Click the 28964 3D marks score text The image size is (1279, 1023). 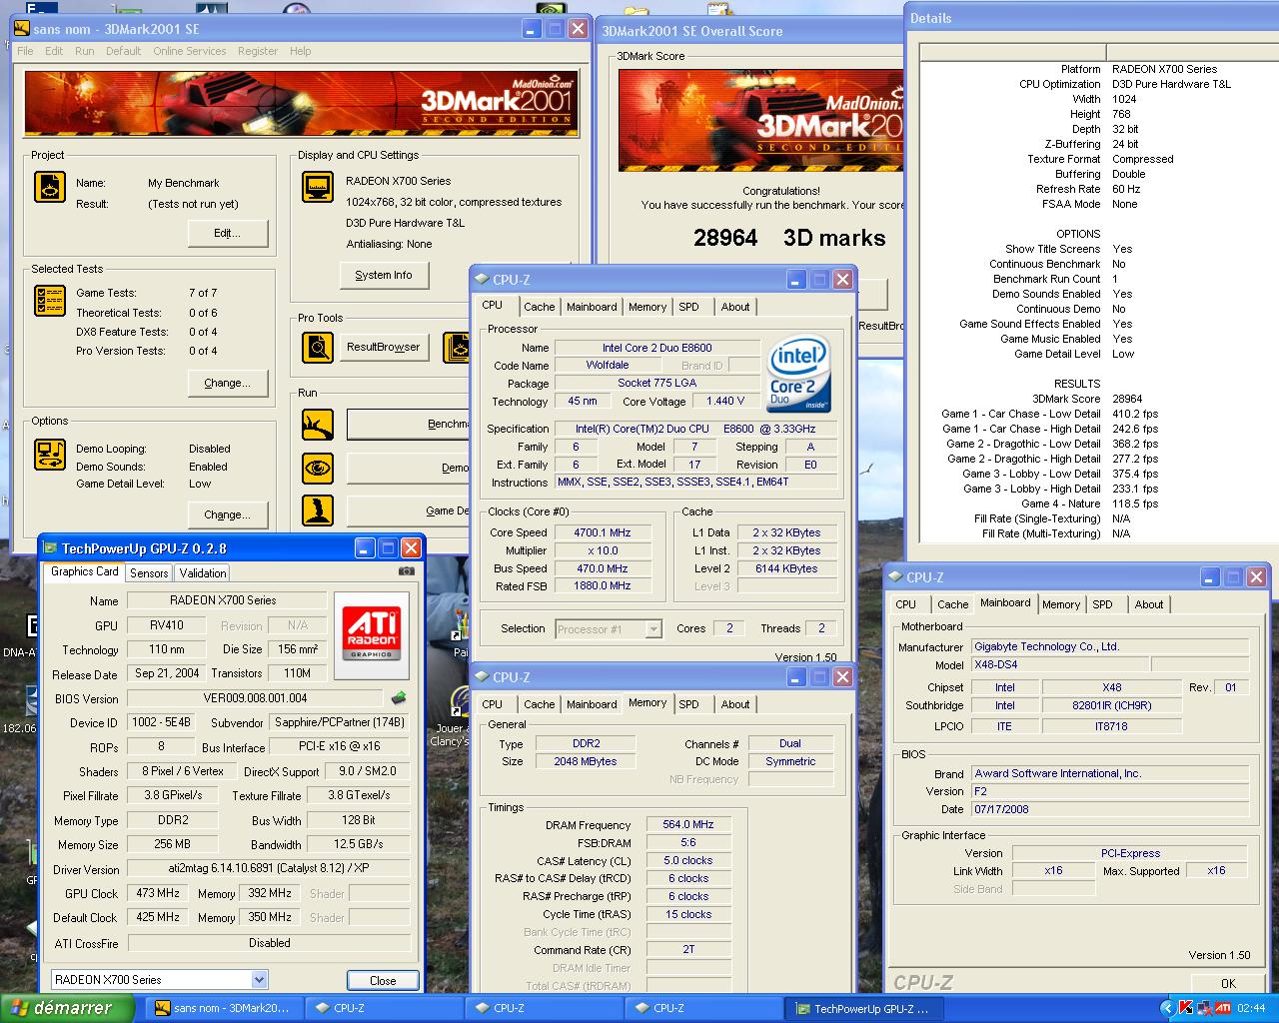pos(789,238)
